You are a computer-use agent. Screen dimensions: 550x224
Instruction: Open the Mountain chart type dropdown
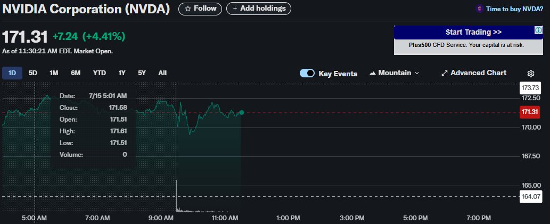394,73
